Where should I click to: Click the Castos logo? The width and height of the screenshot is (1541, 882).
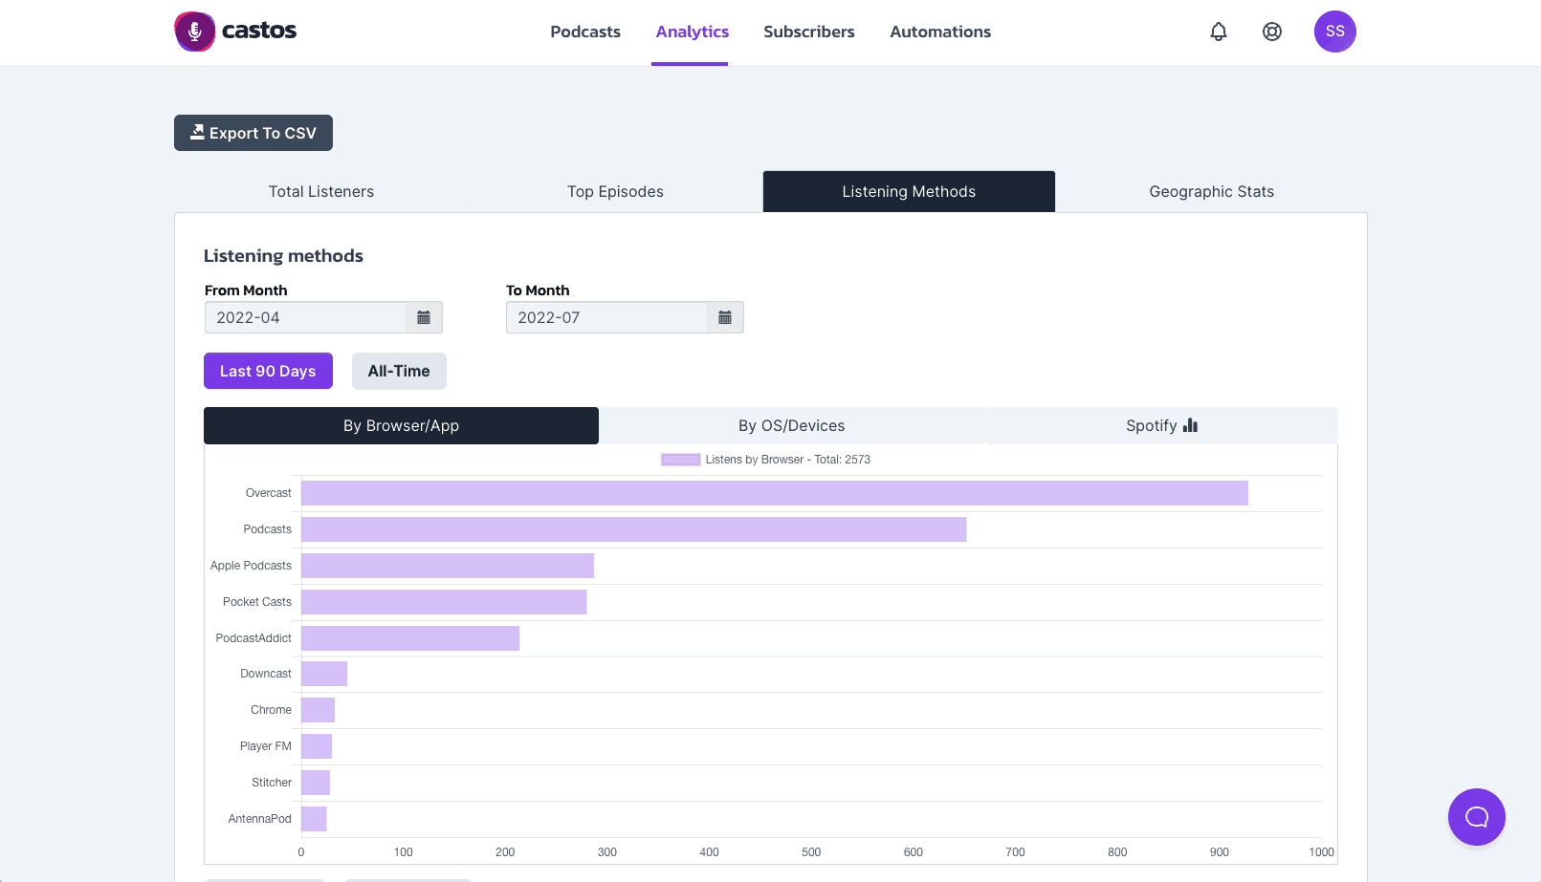[235, 32]
